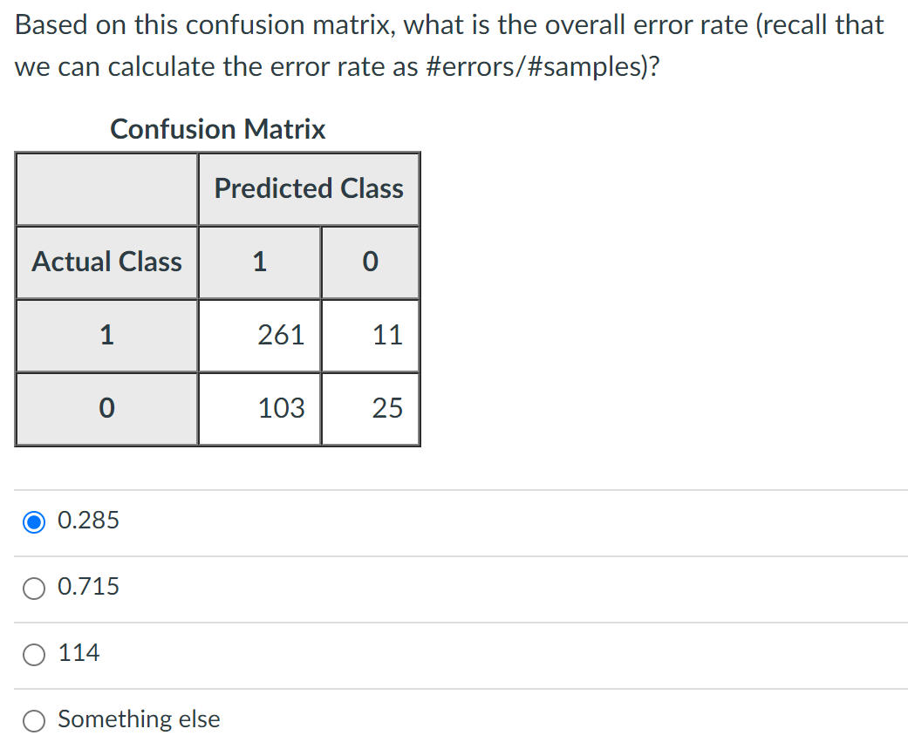
Task: Click the Predicted Class column label 0
Action: click(370, 262)
